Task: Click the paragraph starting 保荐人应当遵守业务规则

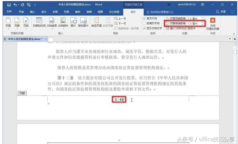Action: pos(117,54)
